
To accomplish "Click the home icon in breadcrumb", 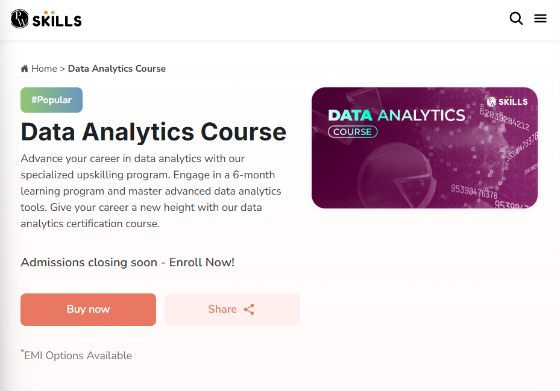I will (25, 69).
